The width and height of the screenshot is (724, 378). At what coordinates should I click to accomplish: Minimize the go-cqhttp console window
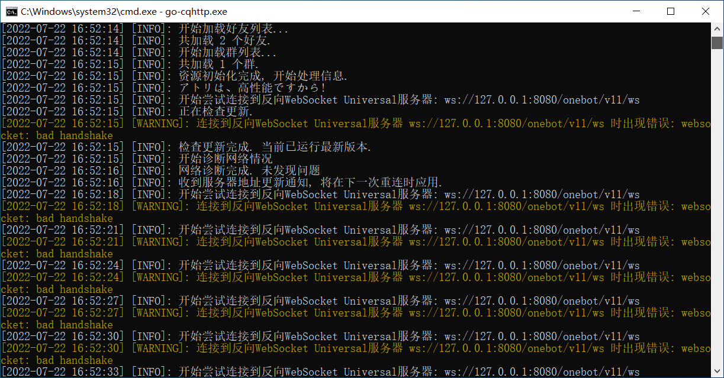click(x=636, y=11)
